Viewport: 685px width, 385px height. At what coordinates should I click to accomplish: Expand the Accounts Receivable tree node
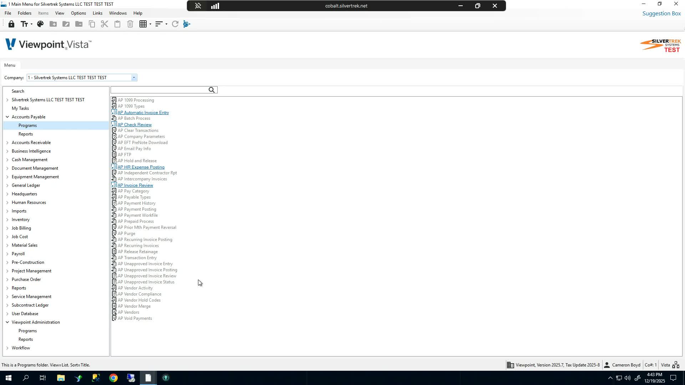point(7,142)
